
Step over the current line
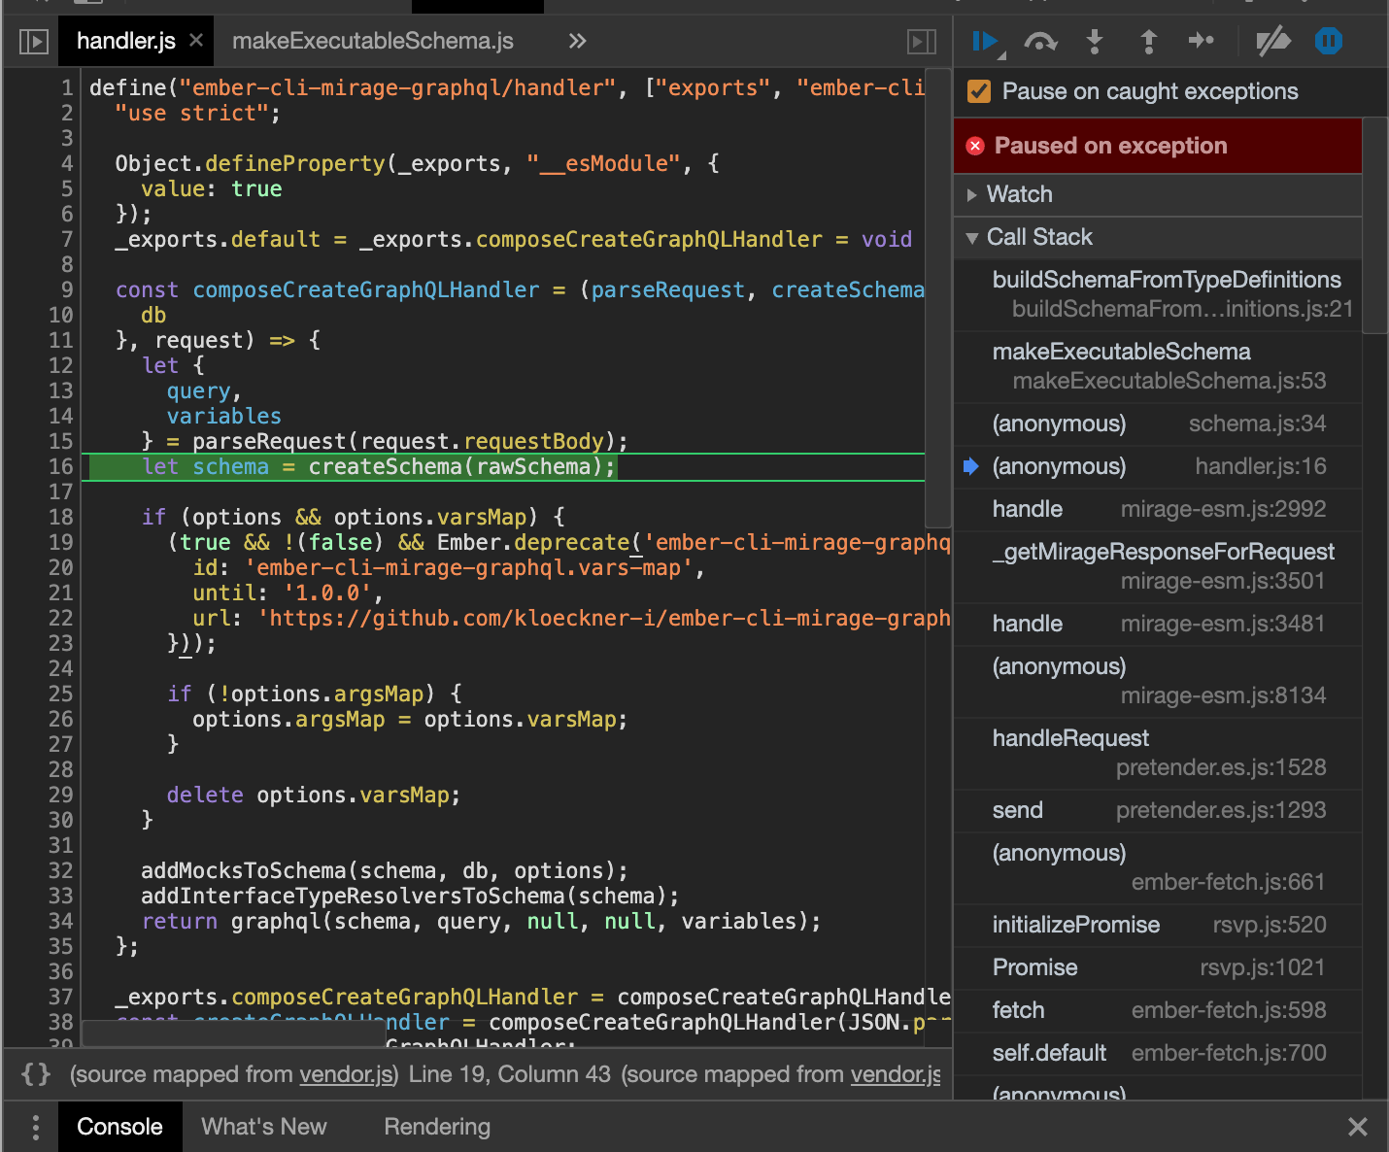pyautogui.click(x=1040, y=42)
